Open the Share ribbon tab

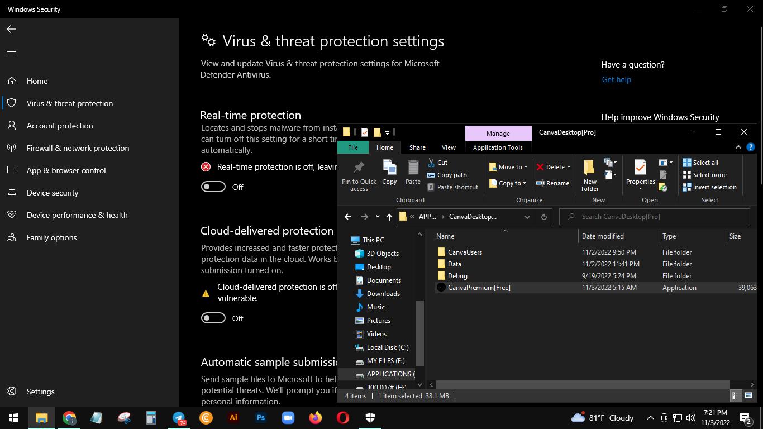click(417, 147)
